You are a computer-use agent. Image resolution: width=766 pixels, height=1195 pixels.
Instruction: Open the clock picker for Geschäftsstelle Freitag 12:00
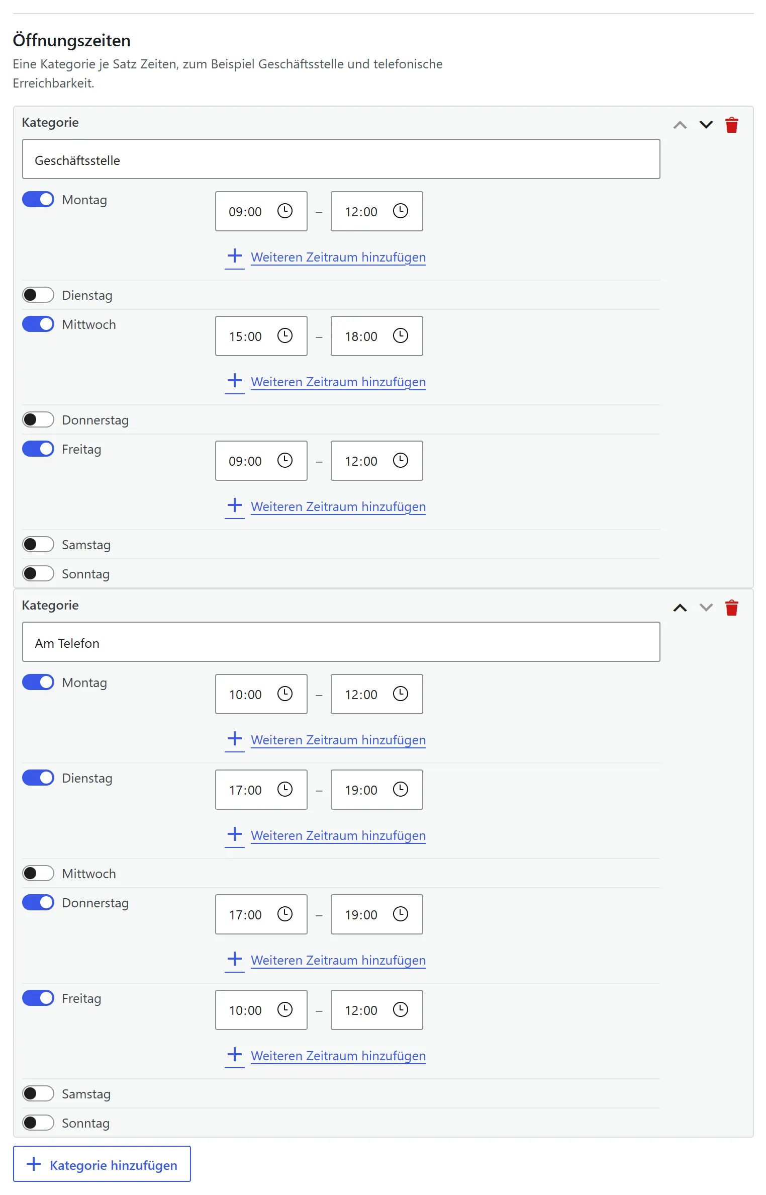click(x=401, y=460)
